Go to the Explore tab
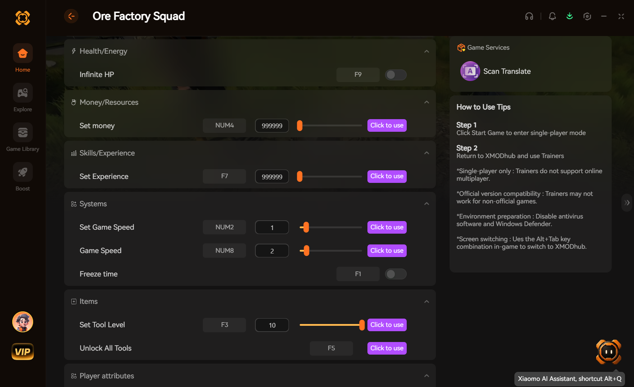 (x=23, y=98)
